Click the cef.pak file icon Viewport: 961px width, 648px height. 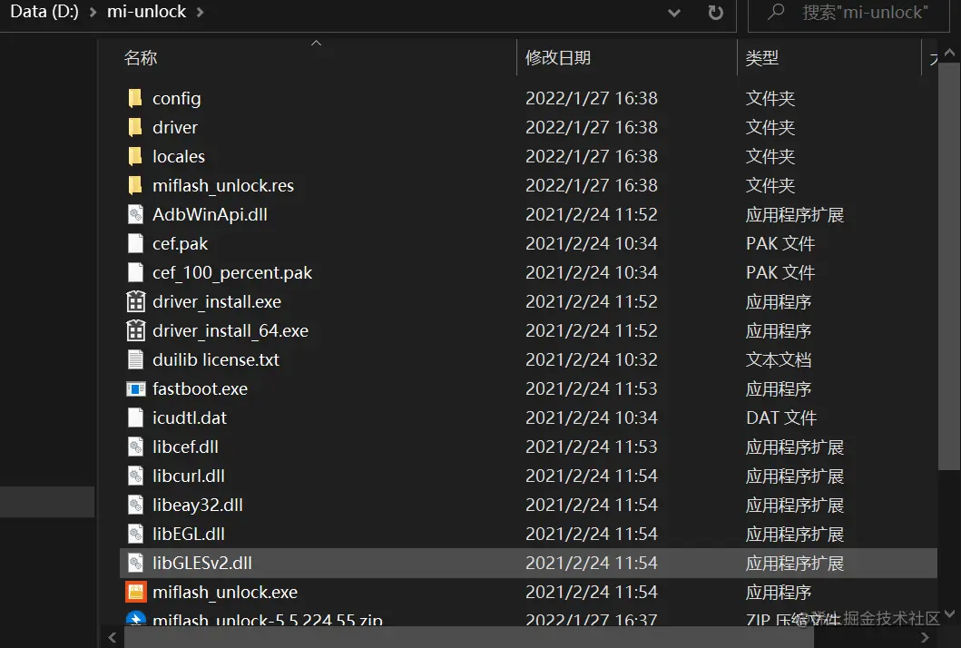[x=135, y=243]
